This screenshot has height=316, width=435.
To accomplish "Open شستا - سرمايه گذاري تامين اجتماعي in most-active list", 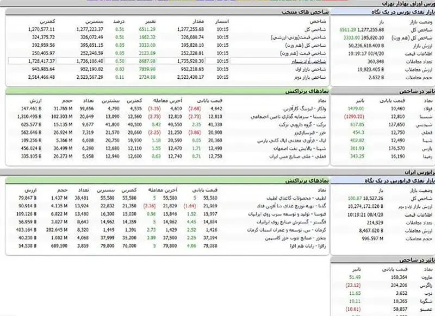I will pyautogui.click(x=288, y=117).
